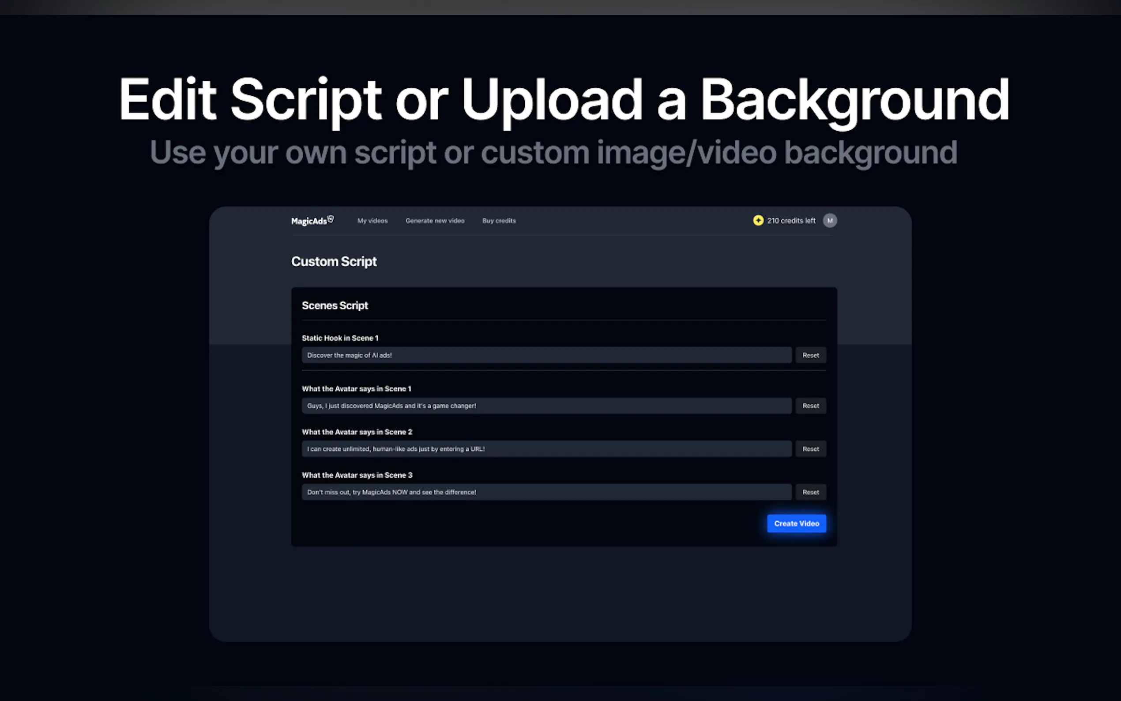This screenshot has width=1121, height=701.
Task: Click the What the Avatar says in Scene 2 label
Action: click(357, 432)
